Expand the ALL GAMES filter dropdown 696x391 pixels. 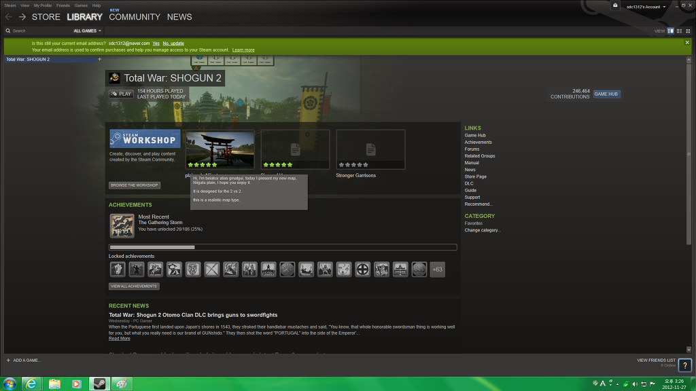click(x=87, y=31)
